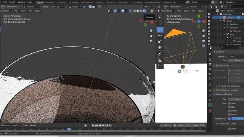Open the Edit menu
This screenshot has width=244, height=137.
[x=5, y=2]
